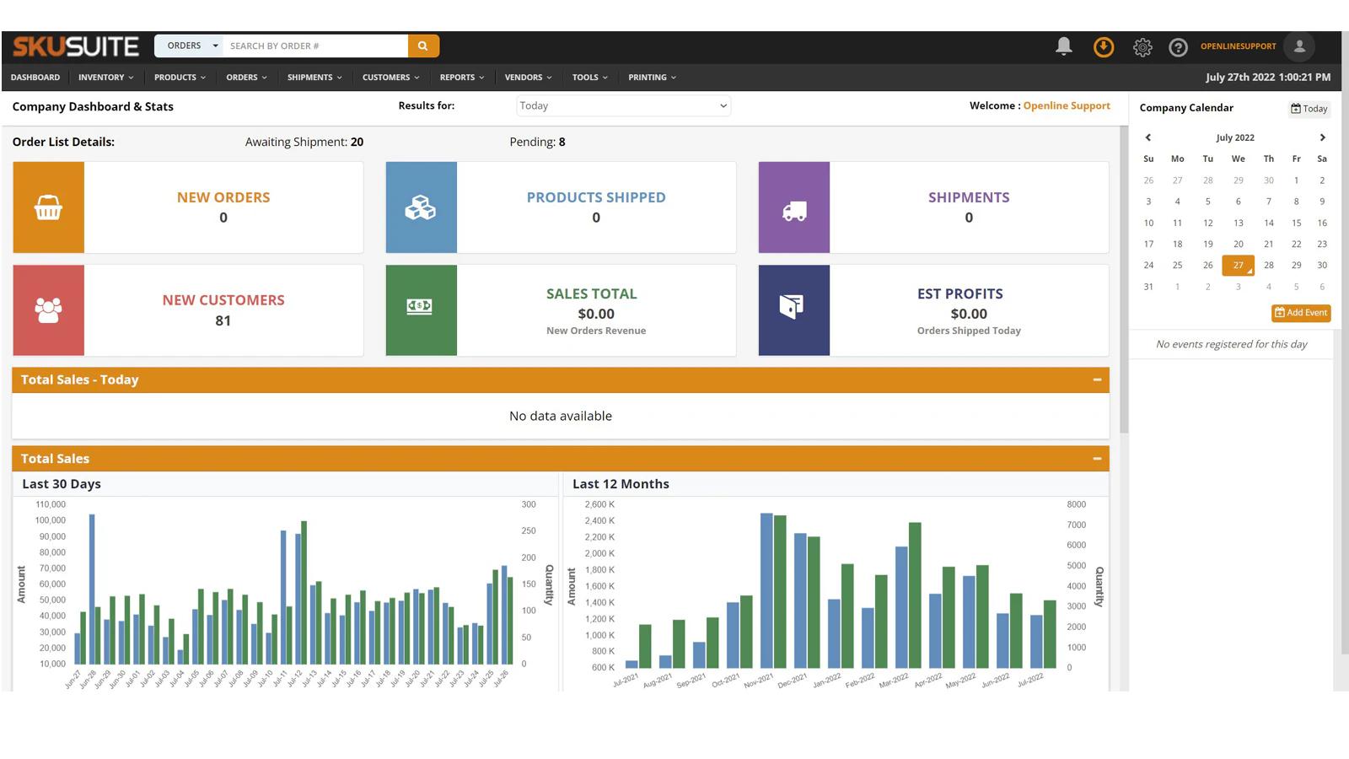Click the Last 12 Months chart title

(621, 484)
